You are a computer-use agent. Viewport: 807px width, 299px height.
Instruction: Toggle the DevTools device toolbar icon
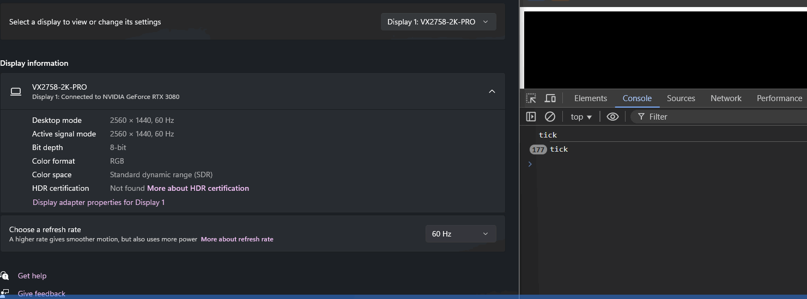(x=550, y=98)
